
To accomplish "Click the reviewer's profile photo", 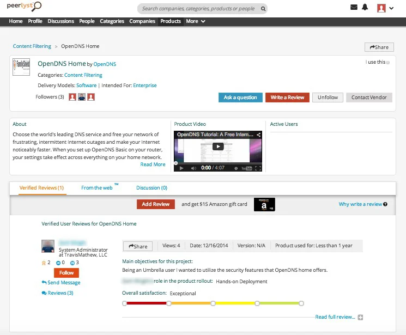I will pyautogui.click(x=48, y=246).
